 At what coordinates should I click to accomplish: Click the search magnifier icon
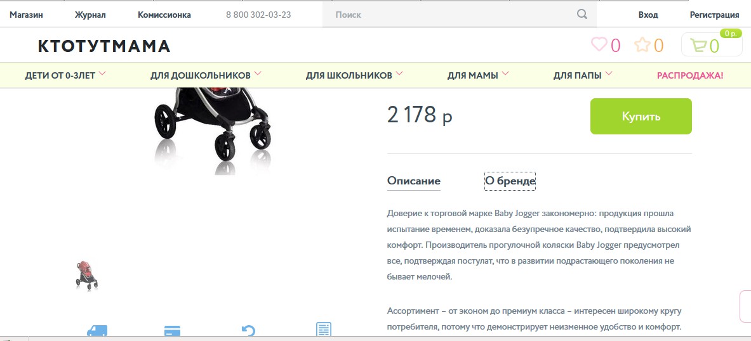[582, 15]
